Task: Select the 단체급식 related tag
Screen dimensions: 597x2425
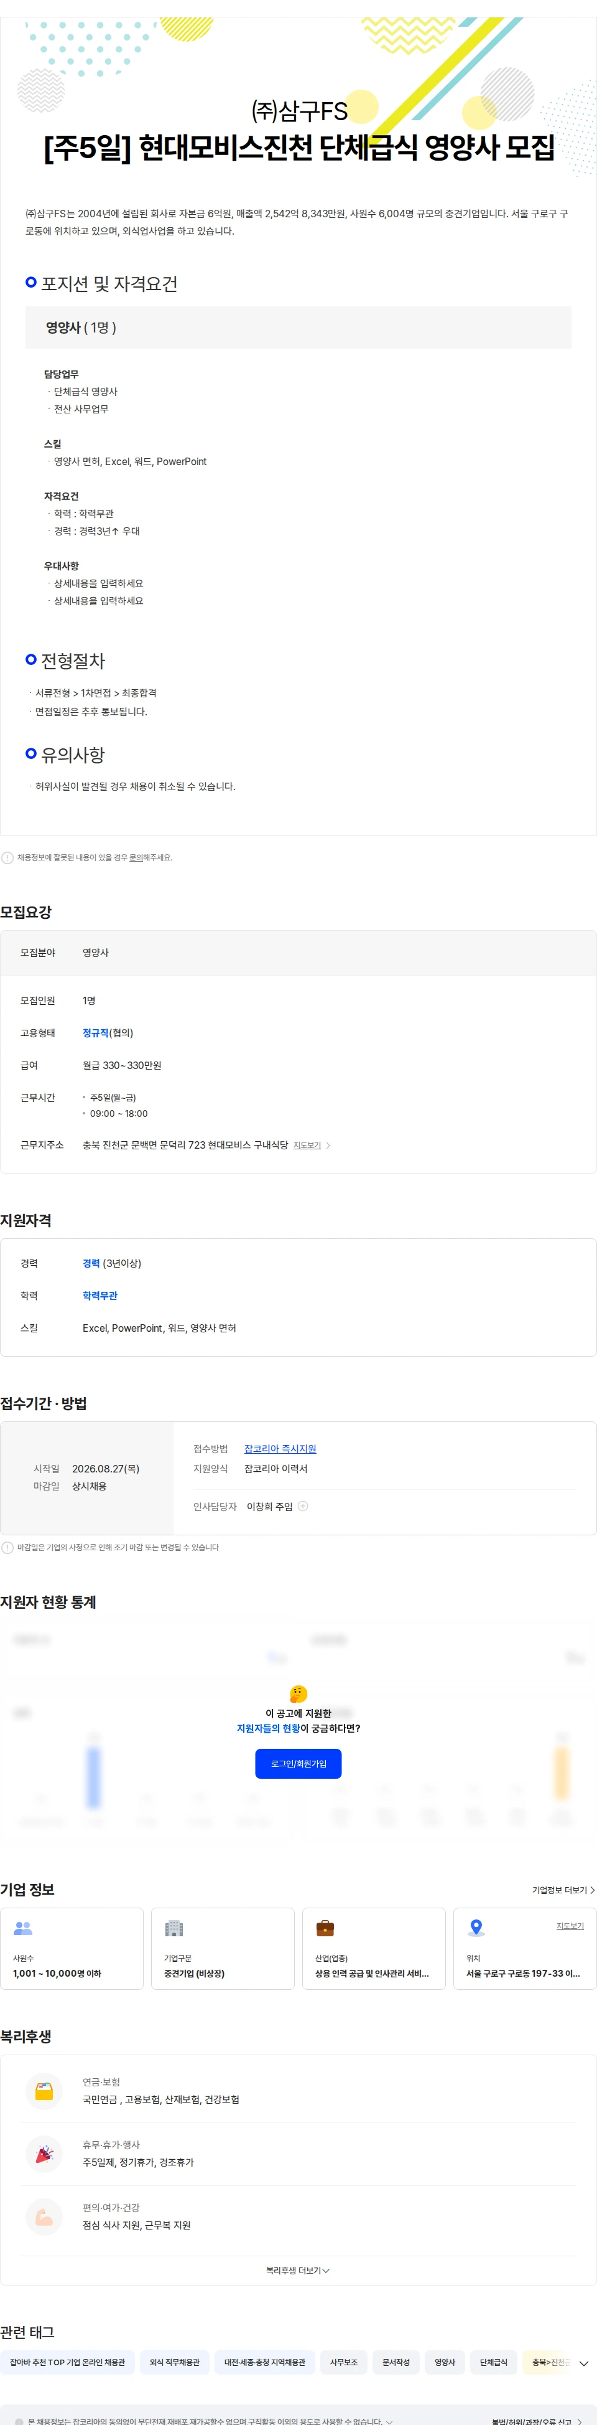Action: (494, 2362)
